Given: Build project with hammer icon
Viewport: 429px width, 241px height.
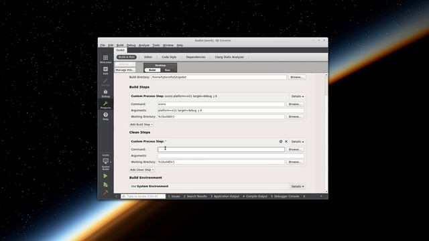Looking at the screenshot, I should pos(105,193).
